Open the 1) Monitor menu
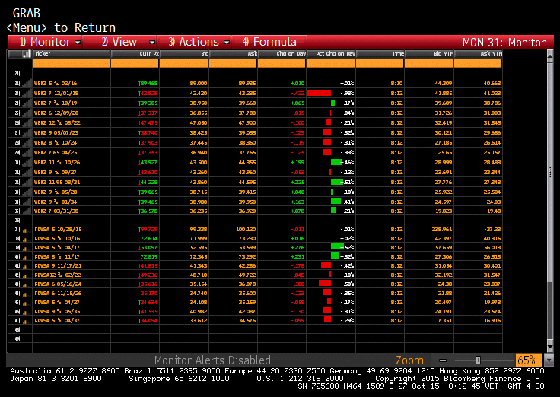The width and height of the screenshot is (560, 397). click(x=46, y=42)
